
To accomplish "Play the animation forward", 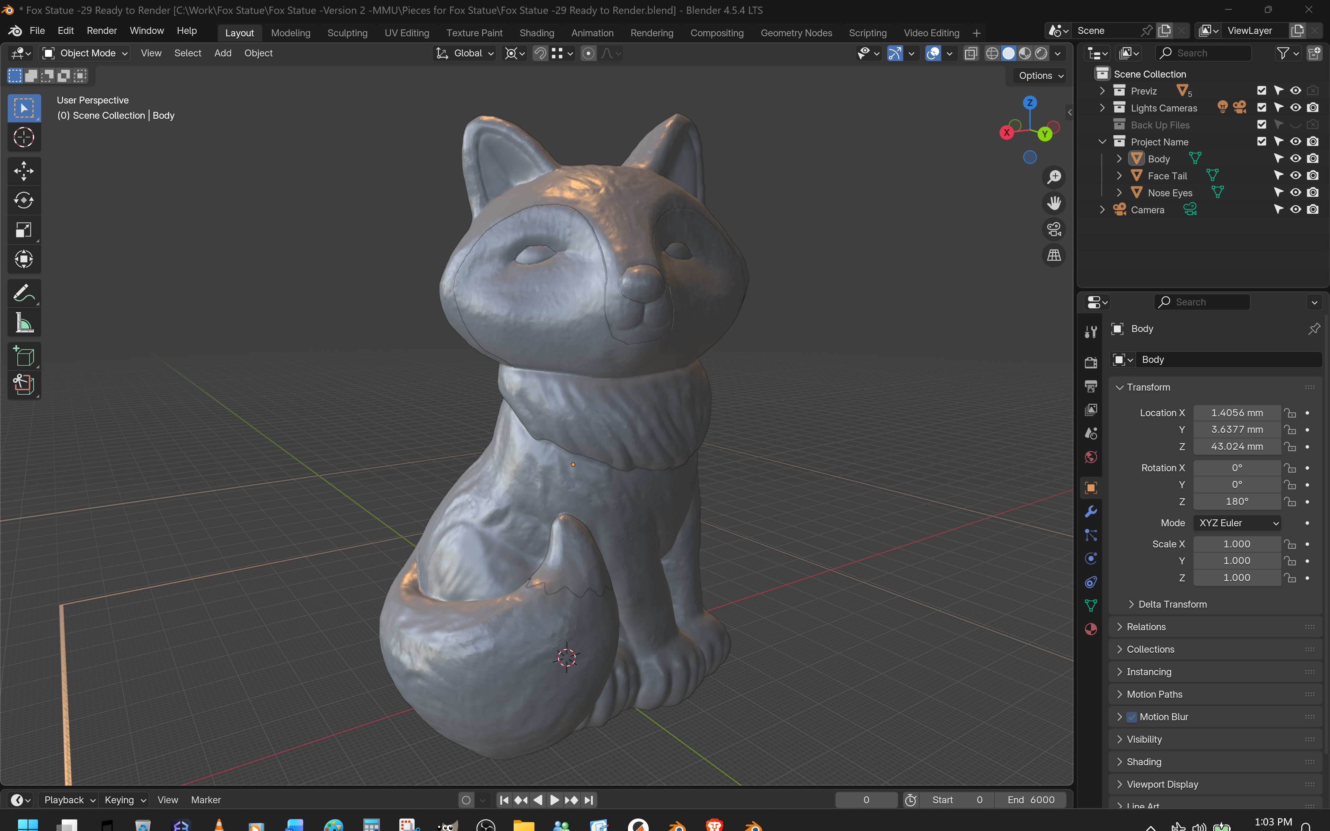I will 555,800.
